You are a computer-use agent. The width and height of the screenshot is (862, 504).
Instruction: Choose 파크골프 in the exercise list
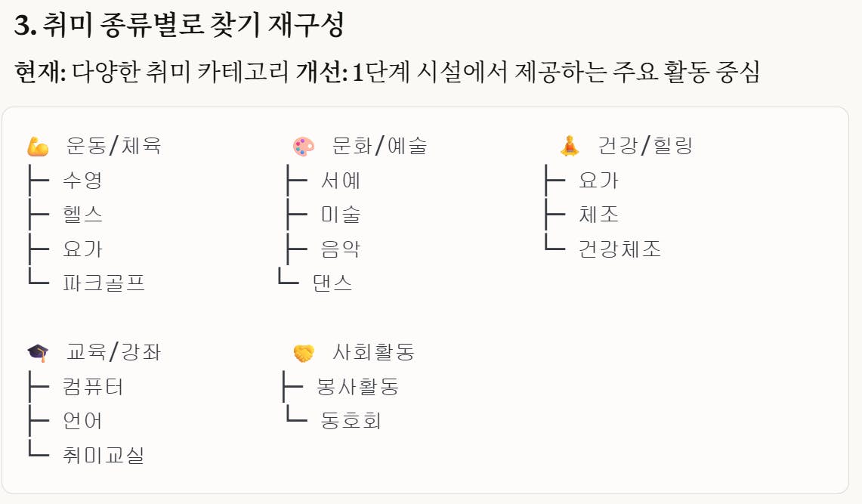coord(104,283)
